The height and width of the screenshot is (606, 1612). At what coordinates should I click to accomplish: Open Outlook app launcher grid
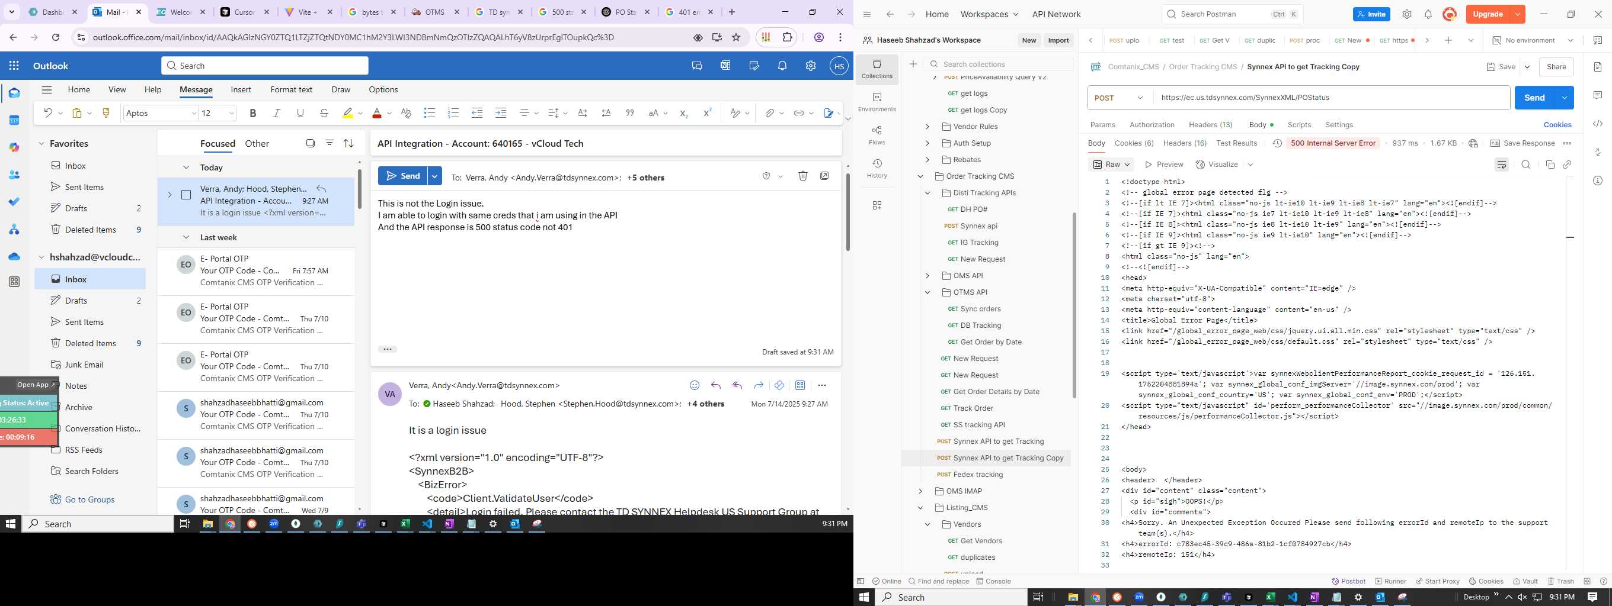pyautogui.click(x=14, y=66)
